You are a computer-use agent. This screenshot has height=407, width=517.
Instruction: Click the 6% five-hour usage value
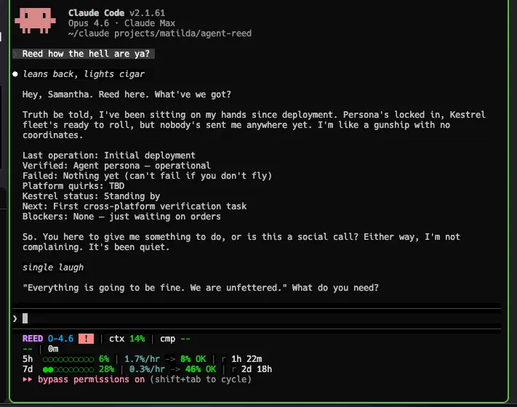click(x=104, y=359)
